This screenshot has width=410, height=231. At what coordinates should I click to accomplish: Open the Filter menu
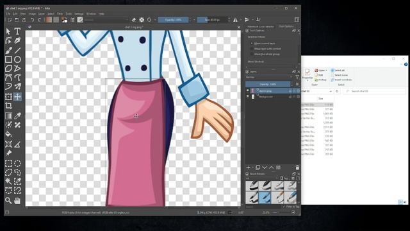coord(60,13)
